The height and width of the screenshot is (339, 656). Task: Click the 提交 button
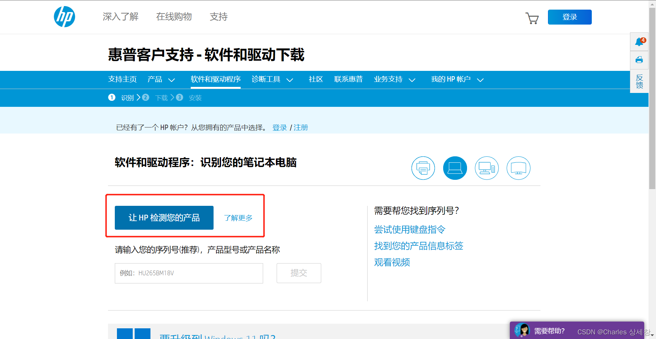(x=299, y=273)
